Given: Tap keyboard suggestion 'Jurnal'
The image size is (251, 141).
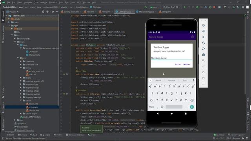Looking at the screenshot, I should tap(158, 80).
